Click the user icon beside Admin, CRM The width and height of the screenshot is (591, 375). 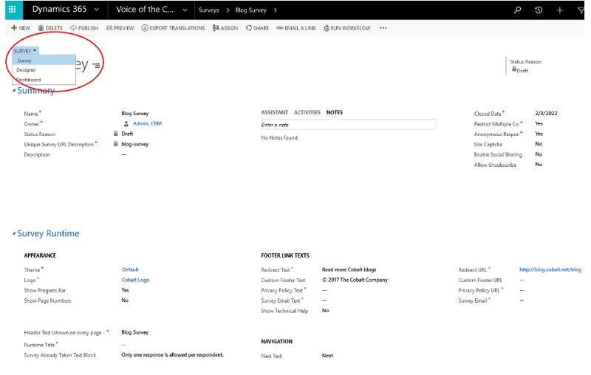point(126,123)
